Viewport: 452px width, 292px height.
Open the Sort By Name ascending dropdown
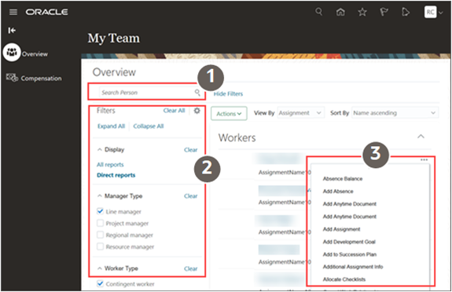(x=395, y=113)
